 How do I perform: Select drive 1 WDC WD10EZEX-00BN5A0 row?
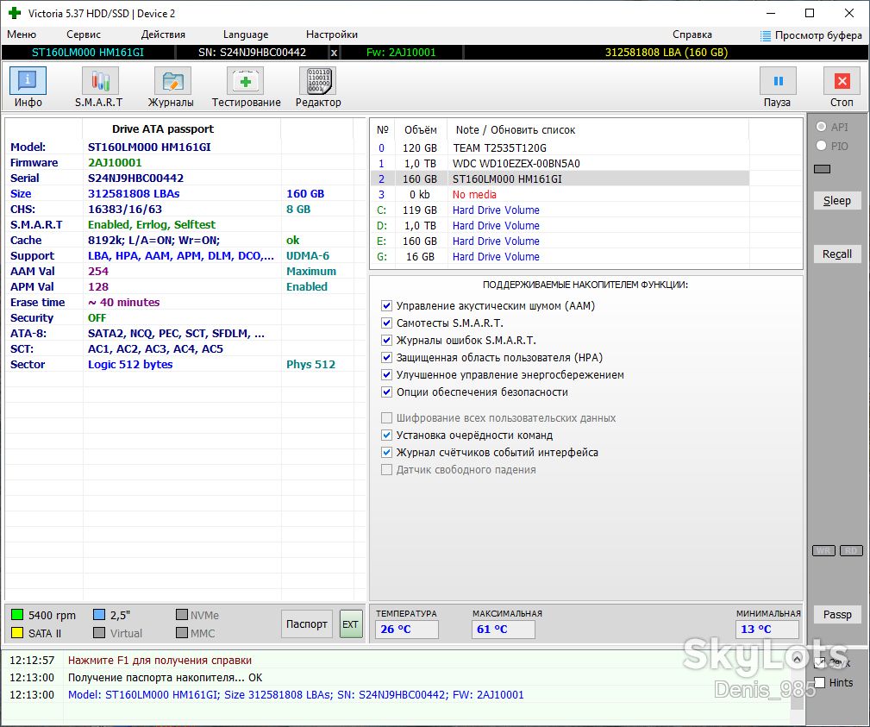pos(560,163)
